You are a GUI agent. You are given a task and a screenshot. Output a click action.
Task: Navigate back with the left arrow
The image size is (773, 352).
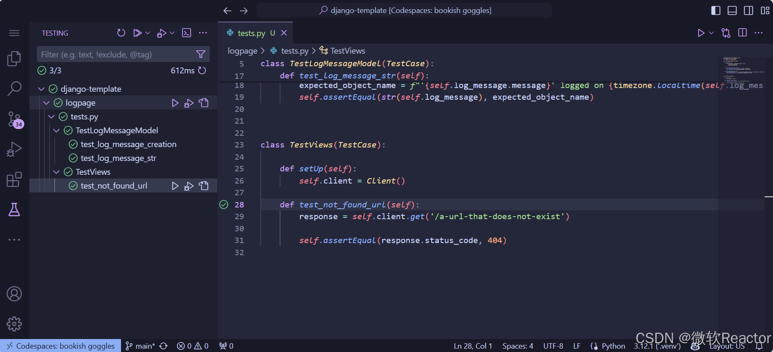[227, 10]
